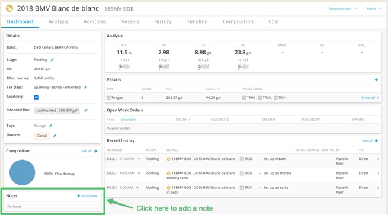Image resolution: width=388 pixels, height=215 pixels.
Task: Click the TR05 vessel code icon in Vessels
Action: pyautogui.click(x=260, y=98)
